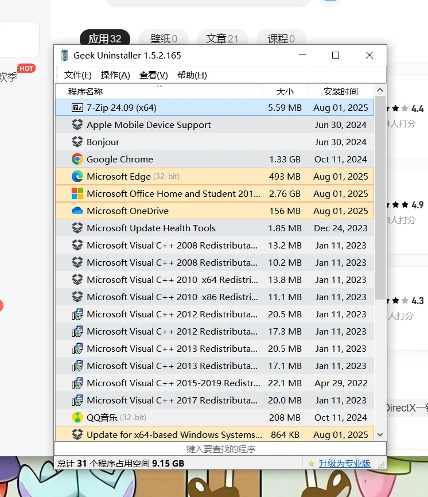Switch to the 壁纸0 tab in background page
Image resolution: width=428 pixels, height=497 pixels.
(164, 38)
